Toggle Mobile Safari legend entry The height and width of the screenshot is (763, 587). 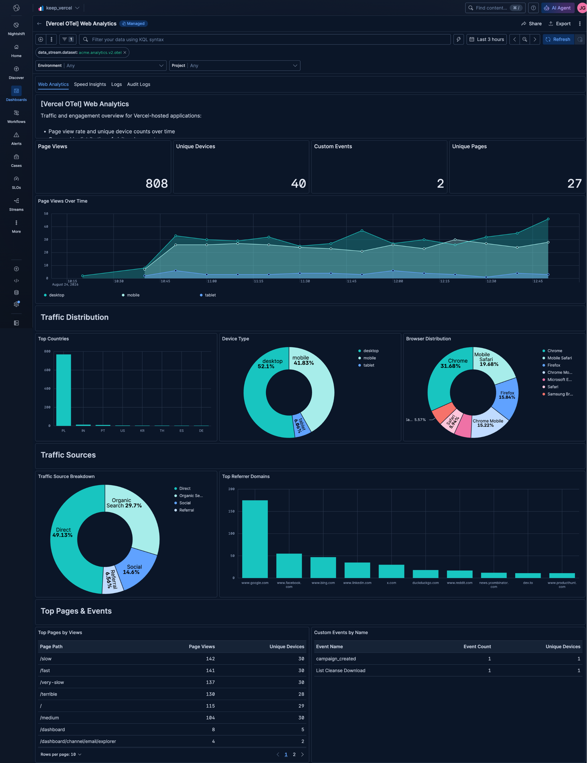557,358
